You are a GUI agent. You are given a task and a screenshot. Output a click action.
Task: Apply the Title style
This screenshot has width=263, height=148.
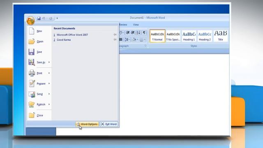click(x=220, y=36)
